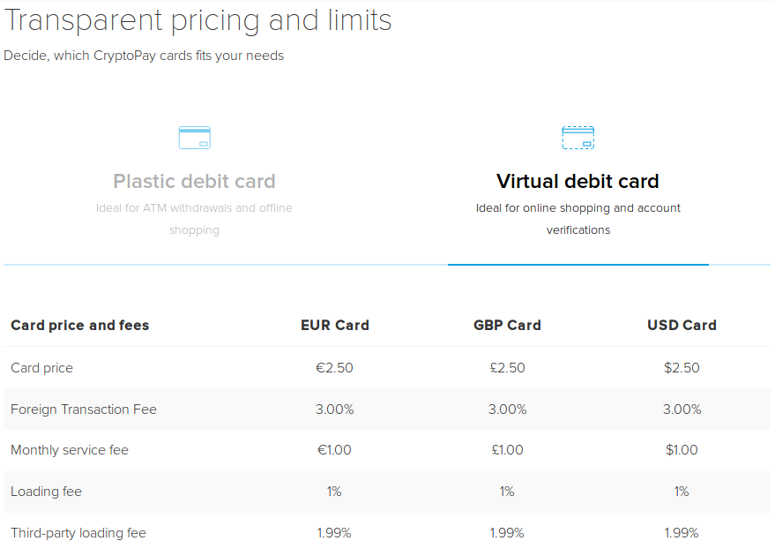Click the plastic card ATM withdrawals description
The height and width of the screenshot is (556, 775).
(194, 219)
